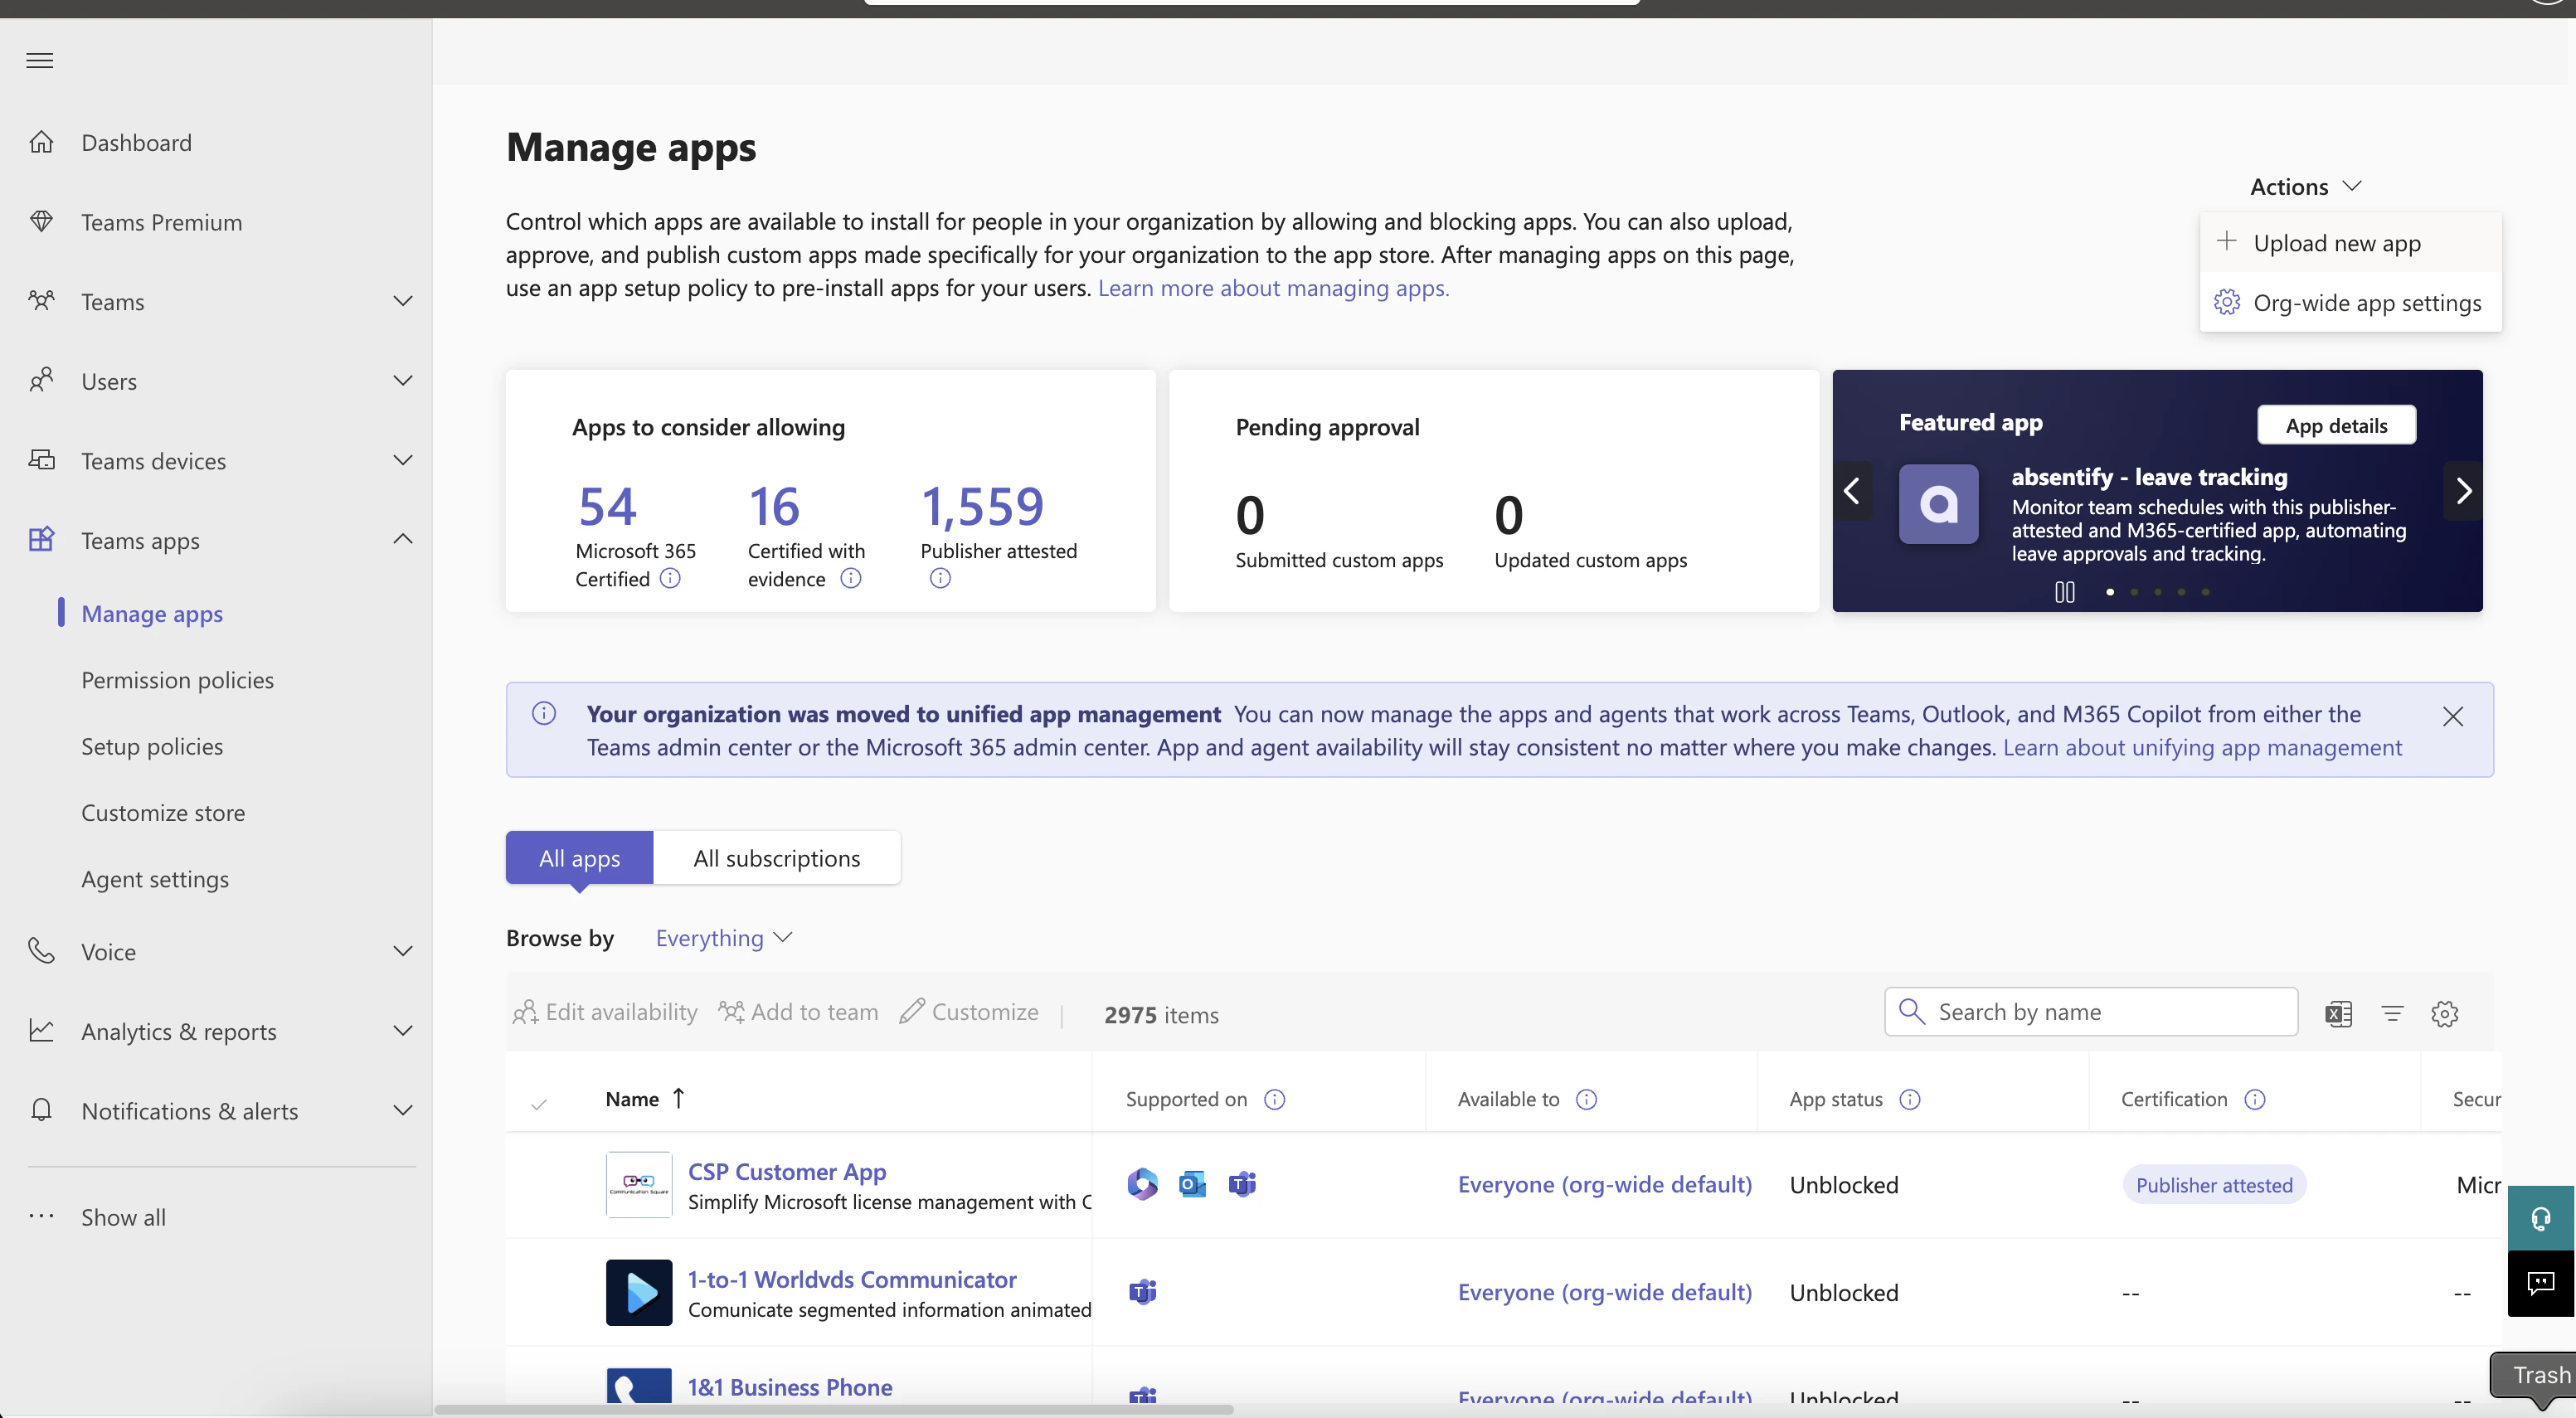
Task: Expand the Users sidebar section
Action: pos(403,380)
